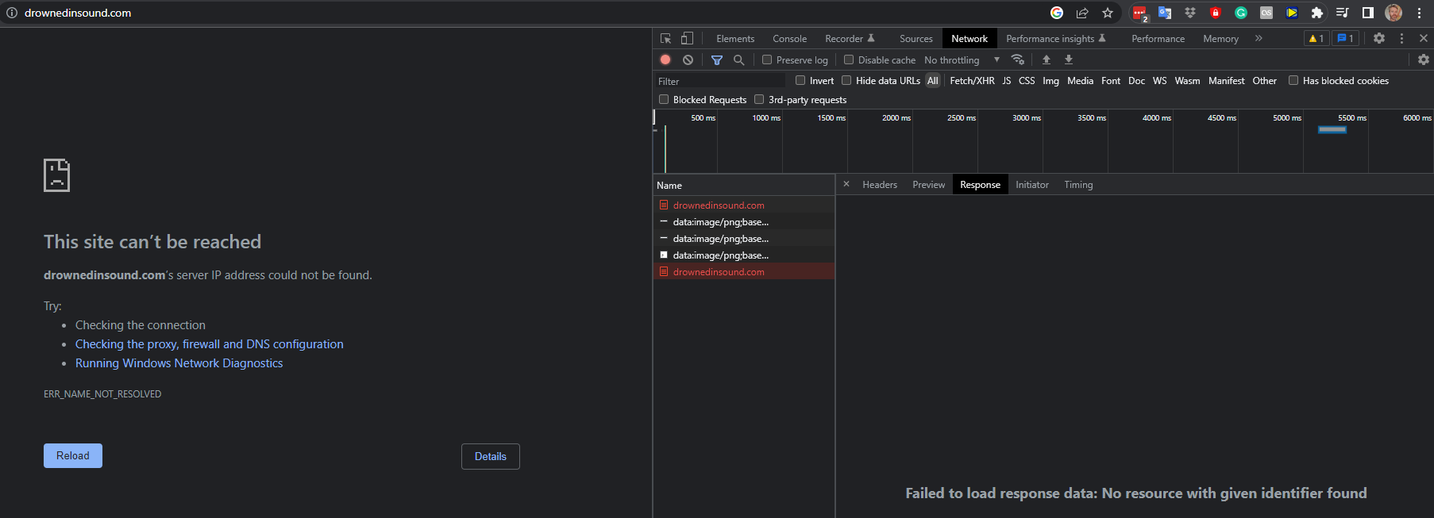This screenshot has width=1434, height=518.
Task: Open the Dropbox extension icon
Action: pos(1190,13)
